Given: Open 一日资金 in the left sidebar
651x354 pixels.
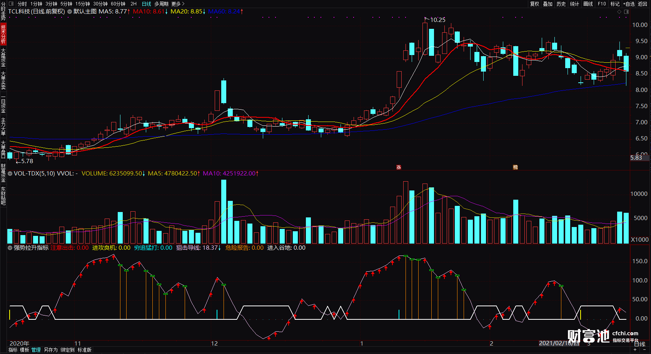Looking at the screenshot, I should click(x=3, y=104).
